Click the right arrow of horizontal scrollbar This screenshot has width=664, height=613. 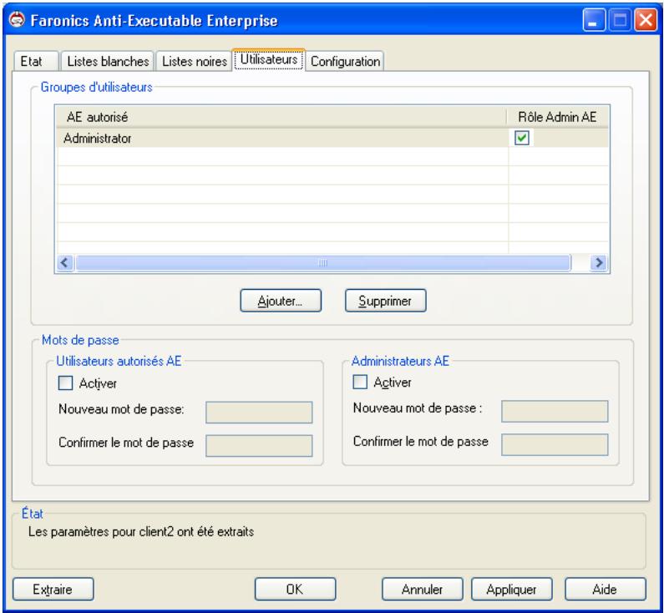pos(599,262)
